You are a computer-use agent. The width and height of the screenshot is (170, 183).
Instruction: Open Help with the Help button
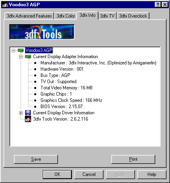(152, 174)
